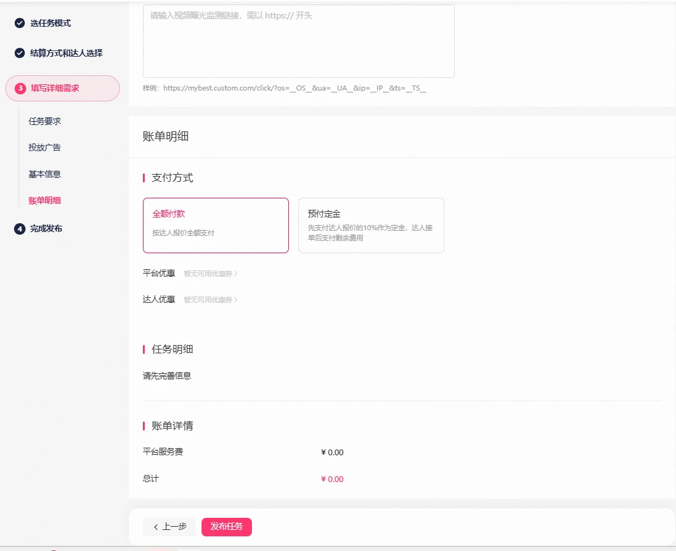The width and height of the screenshot is (676, 551).
Task: Click the checkmark icon beside 结算方式和达人选择
Action: [x=20, y=54]
